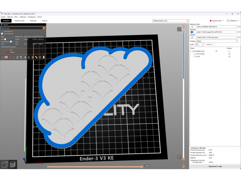This screenshot has width=241, height=181.
Task: Toggle the Límec checkbox
Action: click(212, 44)
